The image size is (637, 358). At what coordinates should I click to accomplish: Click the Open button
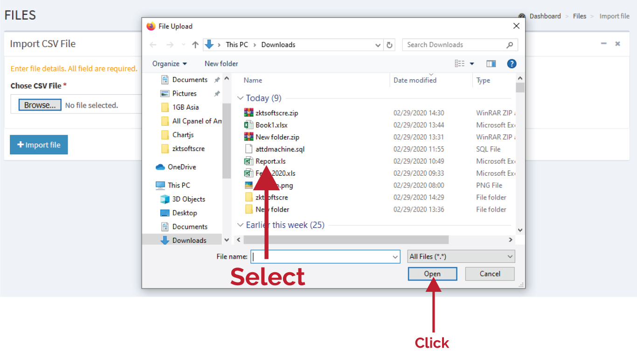coord(432,274)
